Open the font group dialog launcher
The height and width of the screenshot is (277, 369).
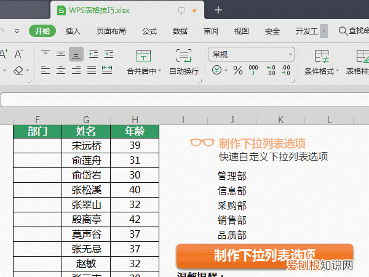coord(30,81)
